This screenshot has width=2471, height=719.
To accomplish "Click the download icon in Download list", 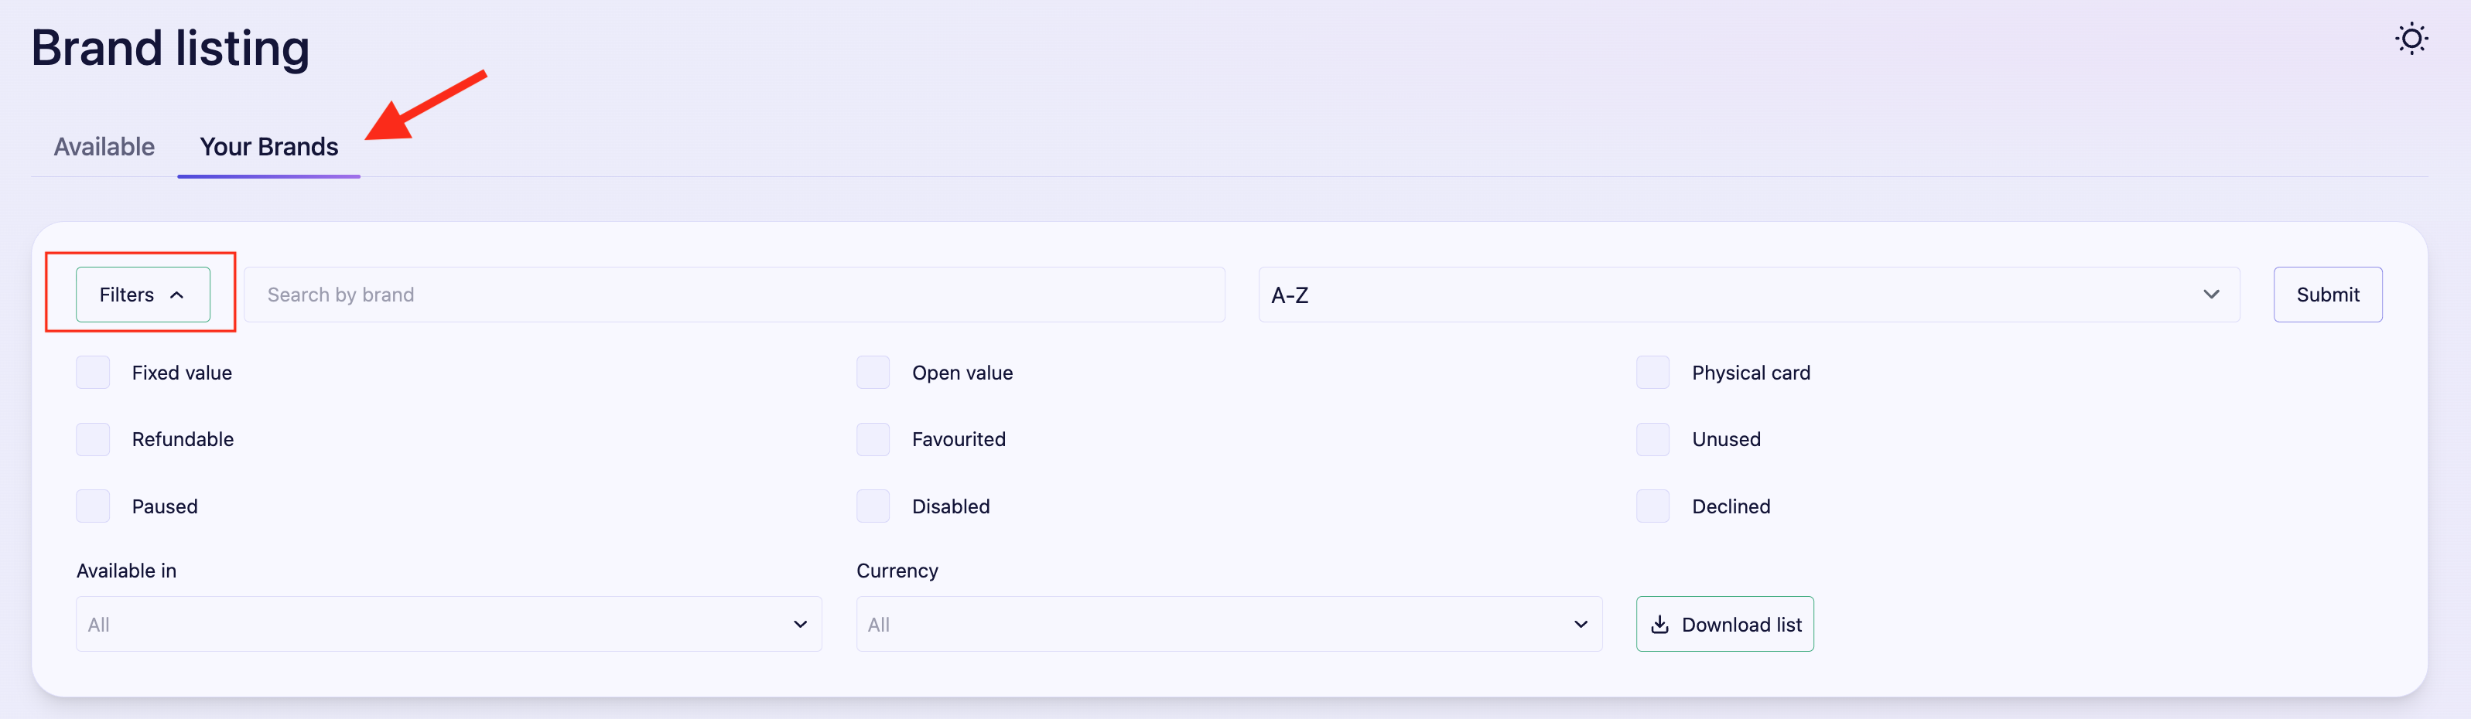I will tap(1659, 625).
